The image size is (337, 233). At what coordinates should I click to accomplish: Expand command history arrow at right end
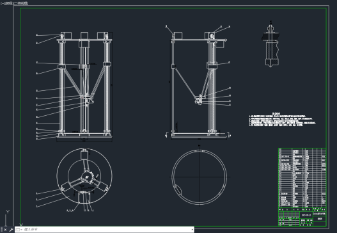click(192, 230)
